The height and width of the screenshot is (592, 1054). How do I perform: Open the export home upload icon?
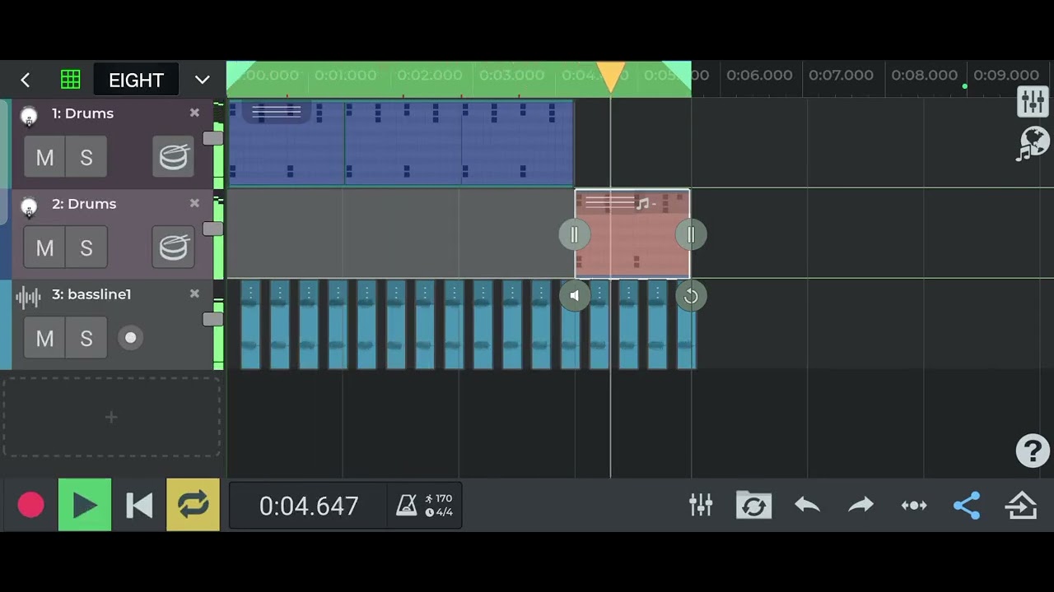point(1021,505)
